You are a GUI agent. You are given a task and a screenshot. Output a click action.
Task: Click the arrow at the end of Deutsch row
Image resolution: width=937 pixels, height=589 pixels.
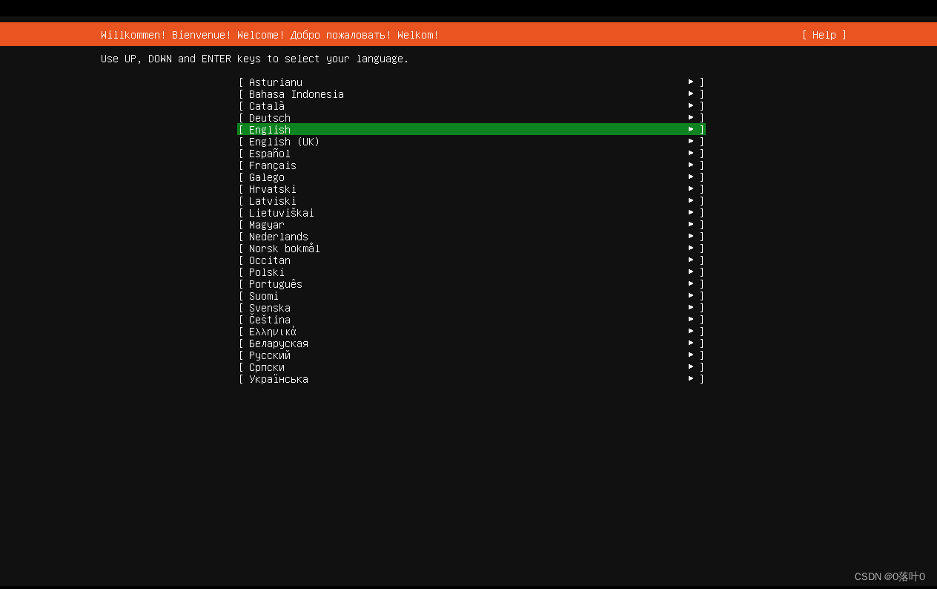click(691, 117)
